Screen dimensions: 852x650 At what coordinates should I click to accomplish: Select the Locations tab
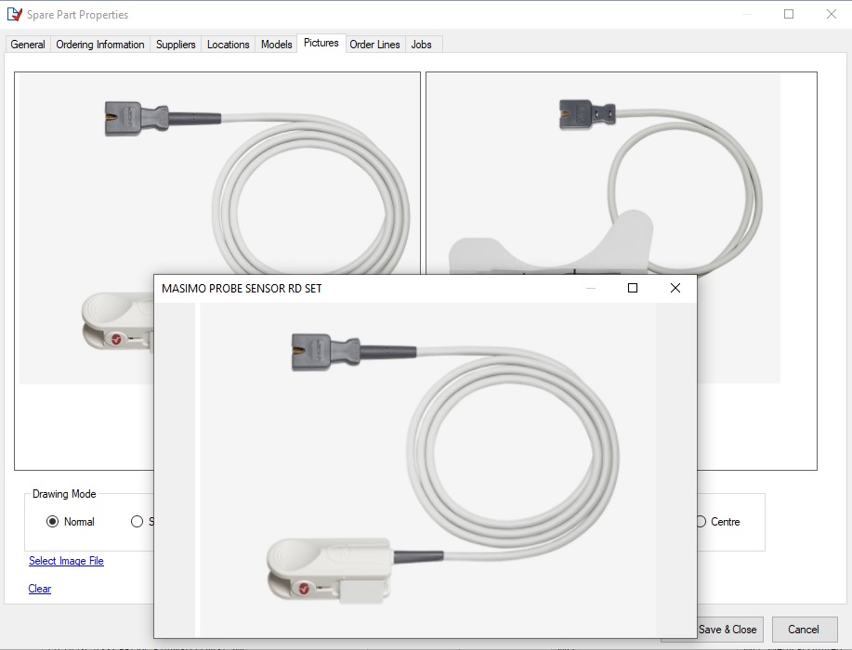229,45
